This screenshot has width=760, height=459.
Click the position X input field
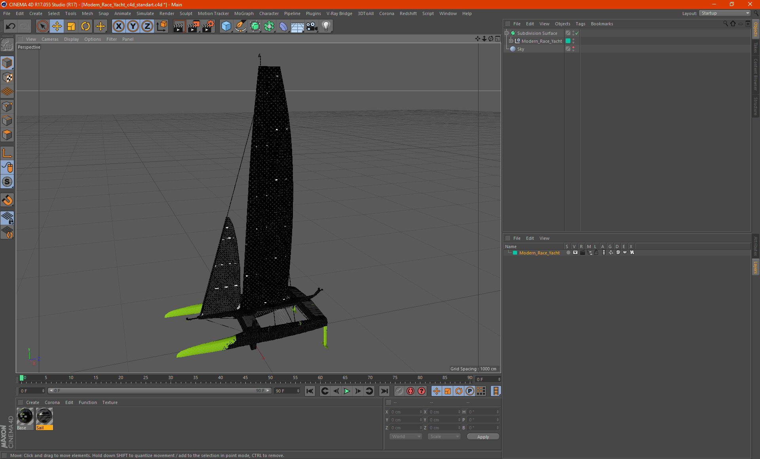click(407, 412)
